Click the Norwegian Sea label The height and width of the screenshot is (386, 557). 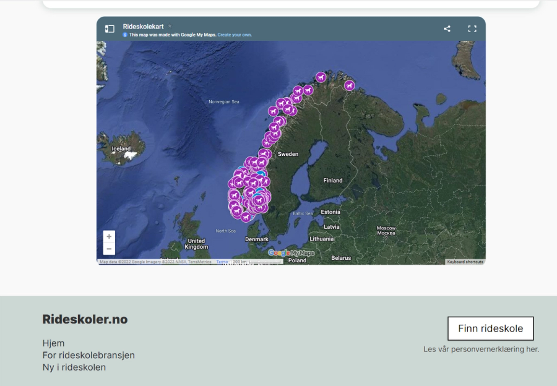coord(224,101)
